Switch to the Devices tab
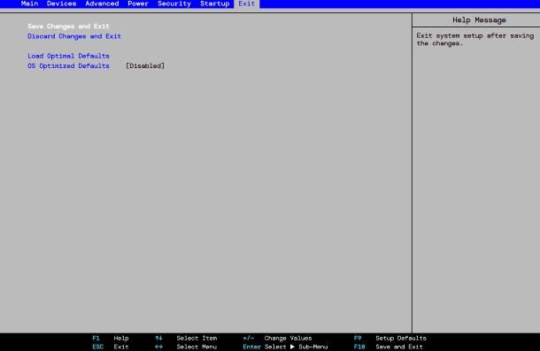The height and width of the screenshot is (351, 540). point(61,4)
